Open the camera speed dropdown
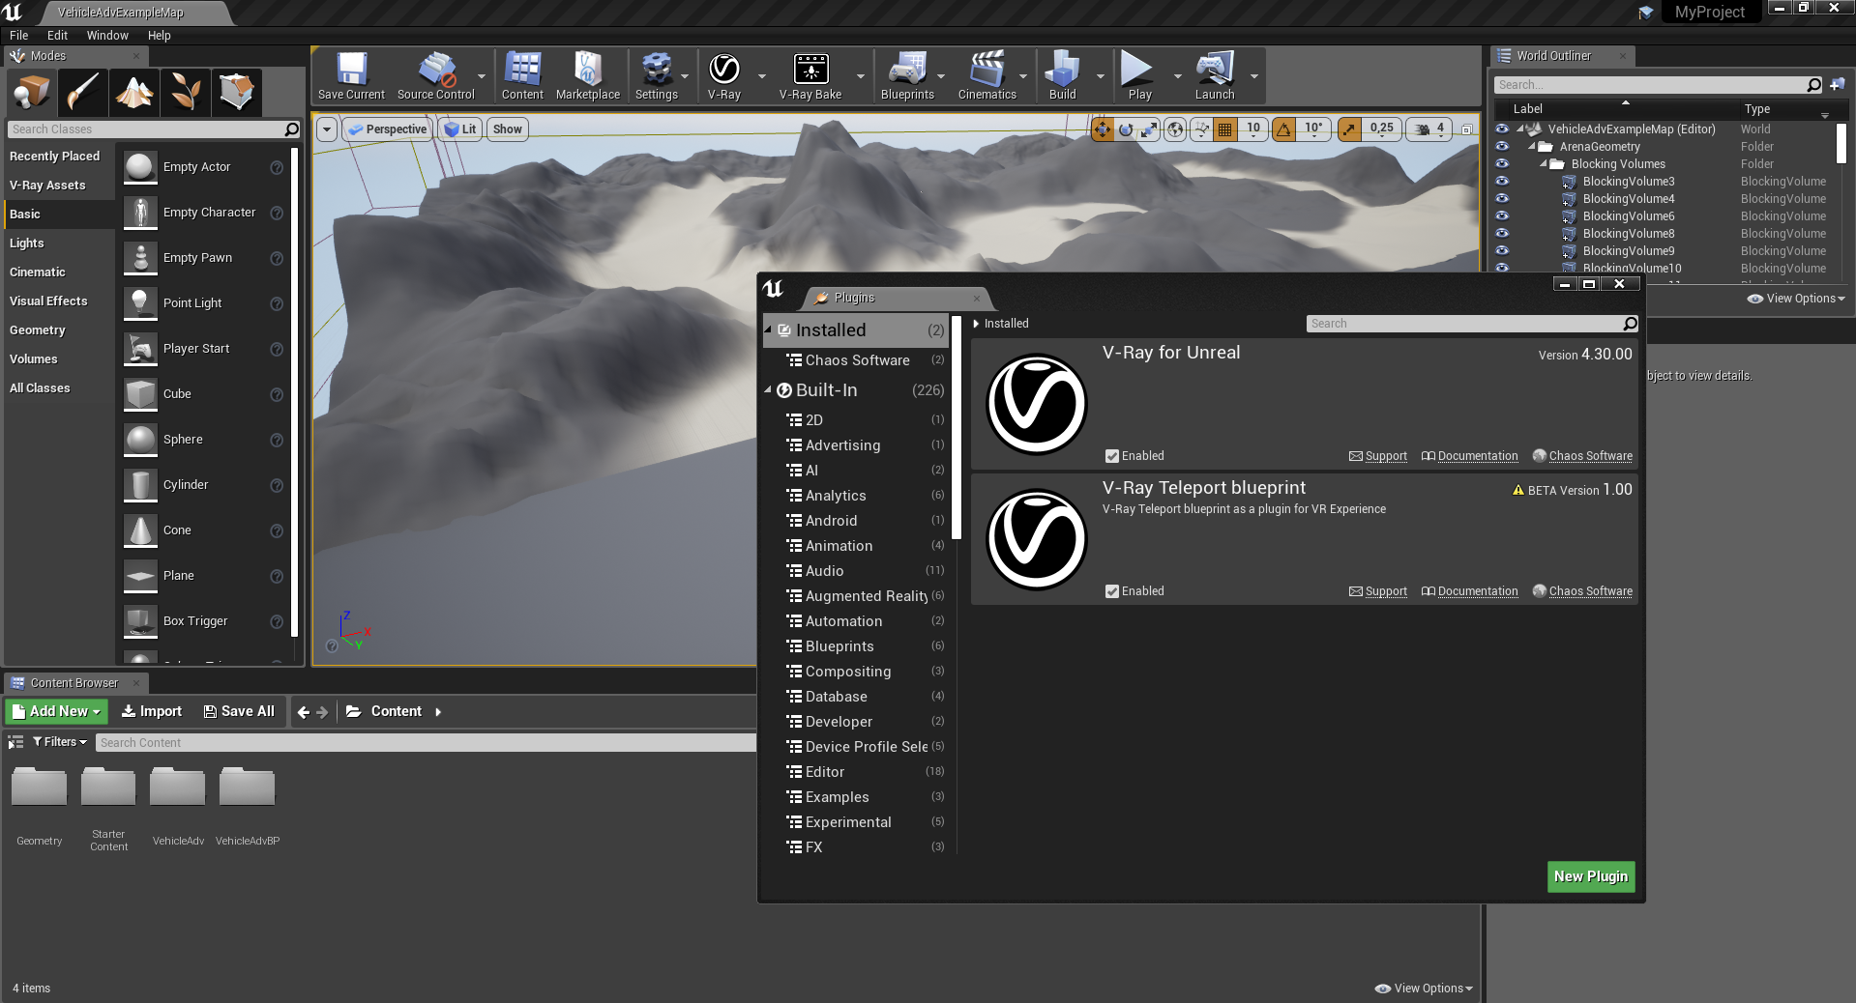 [x=1430, y=129]
